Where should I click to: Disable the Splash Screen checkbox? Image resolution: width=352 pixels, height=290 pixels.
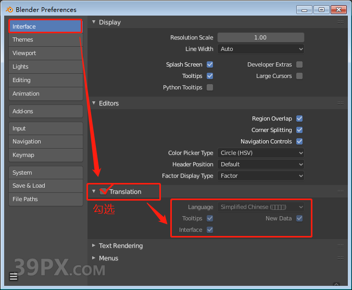click(x=210, y=64)
